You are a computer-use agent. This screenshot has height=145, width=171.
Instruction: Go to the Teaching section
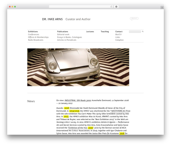pos(105,32)
